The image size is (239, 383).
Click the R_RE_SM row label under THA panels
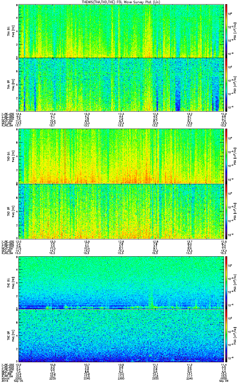7,125
